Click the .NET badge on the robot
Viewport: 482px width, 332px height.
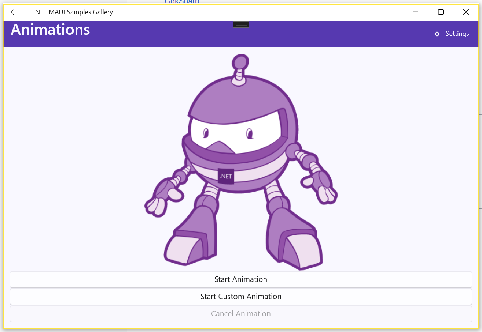coord(226,176)
